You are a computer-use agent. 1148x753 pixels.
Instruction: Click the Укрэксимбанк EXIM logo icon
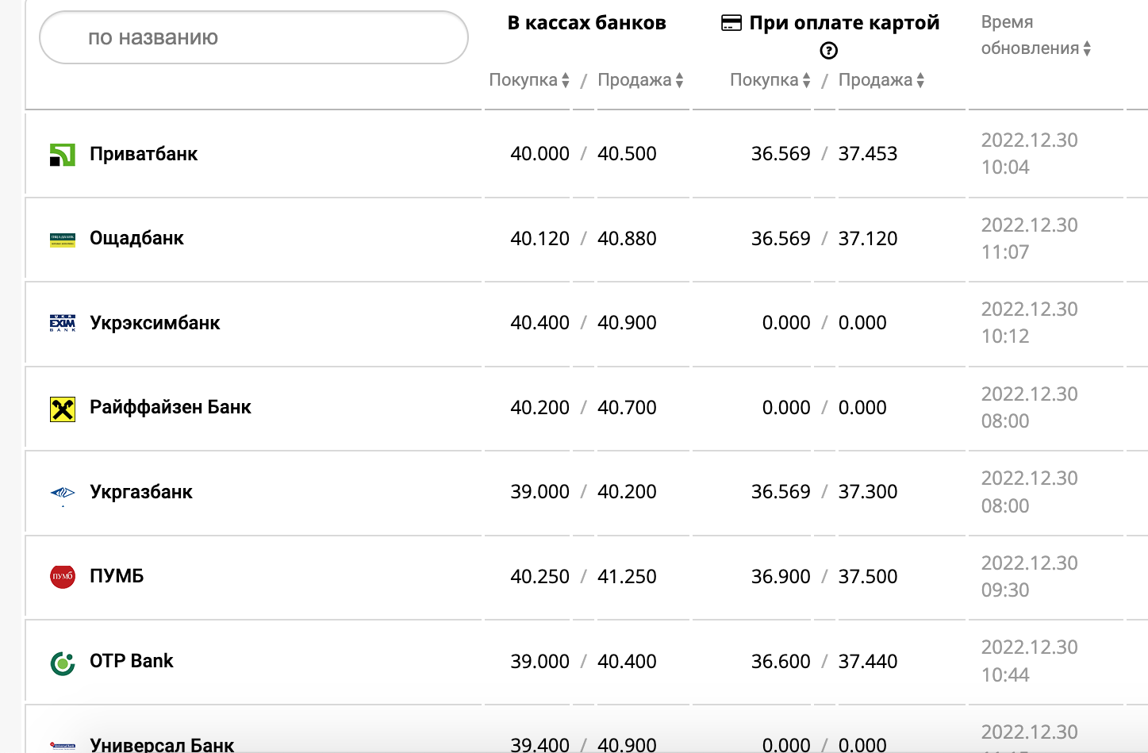(x=62, y=324)
